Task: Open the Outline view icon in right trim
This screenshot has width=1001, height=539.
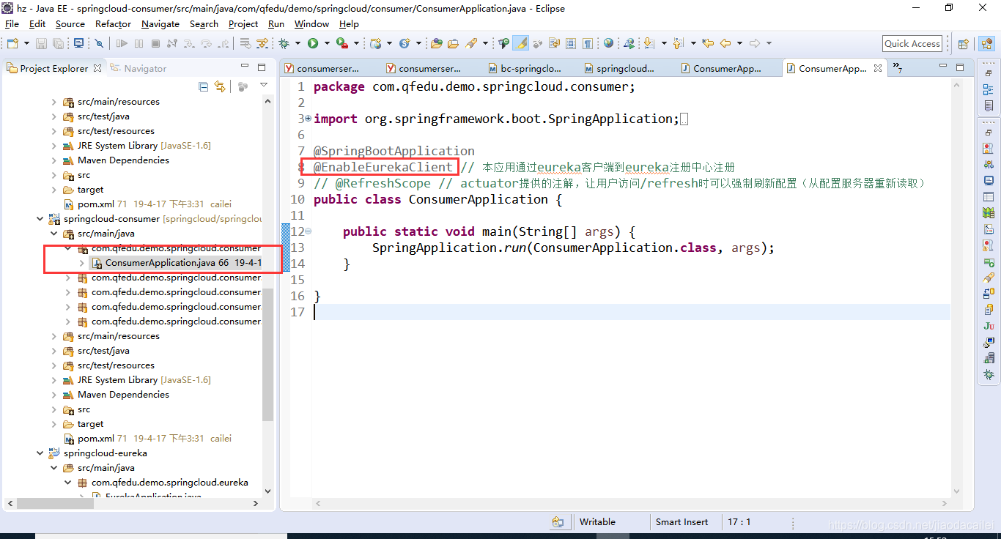Action: tap(989, 89)
